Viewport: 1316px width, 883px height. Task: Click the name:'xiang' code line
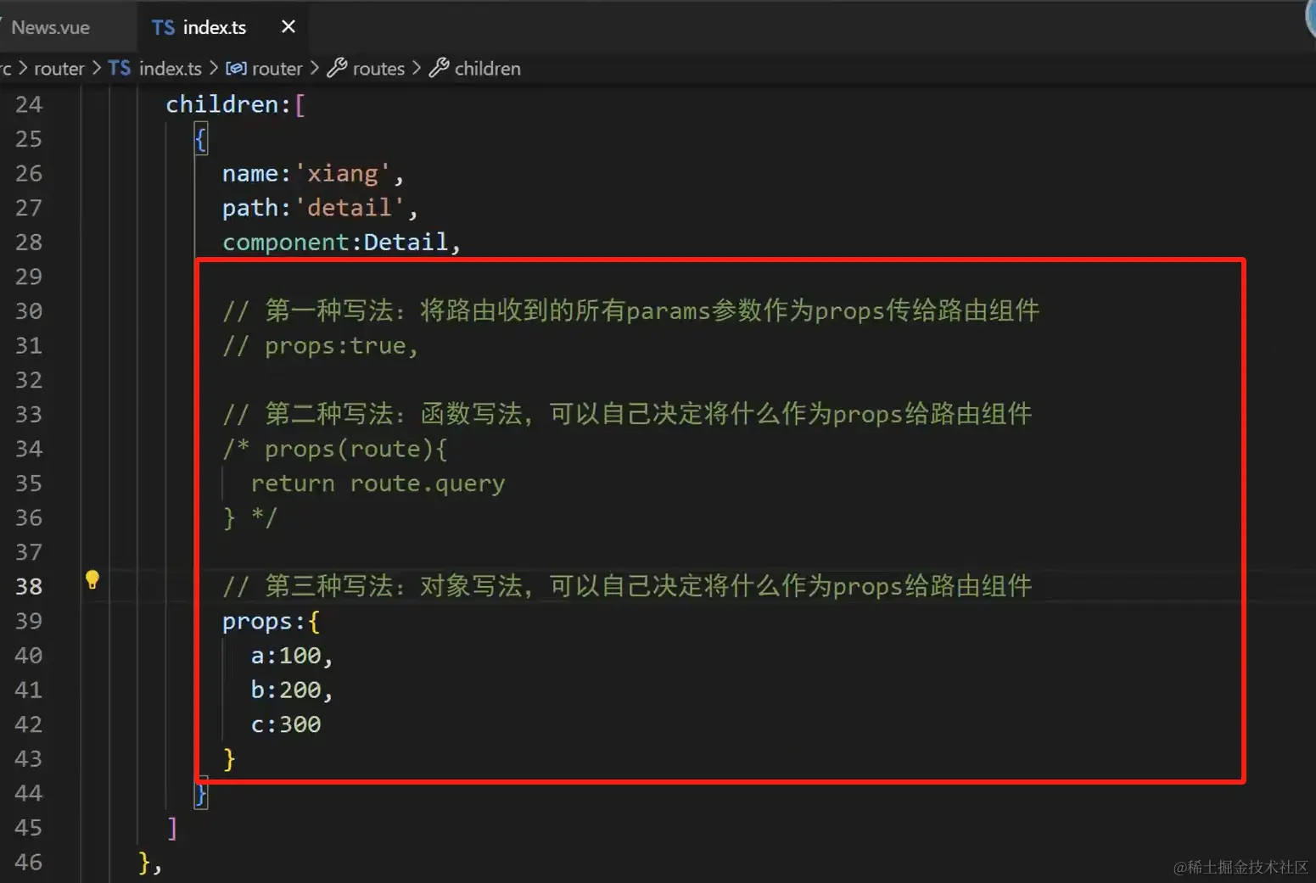(313, 174)
